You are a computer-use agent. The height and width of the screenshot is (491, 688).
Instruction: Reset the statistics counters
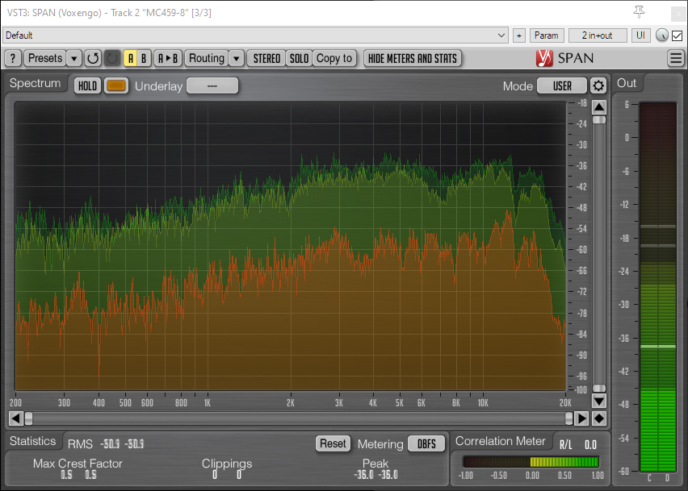(x=333, y=443)
